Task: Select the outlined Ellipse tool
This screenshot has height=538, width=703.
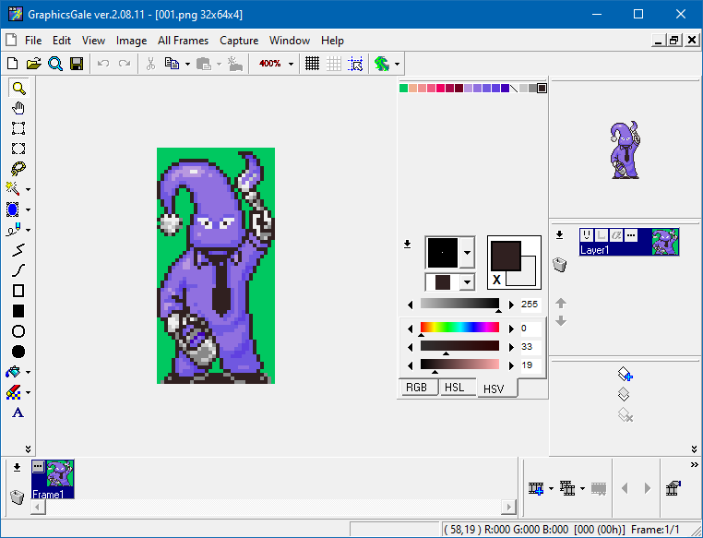Action: (18, 331)
